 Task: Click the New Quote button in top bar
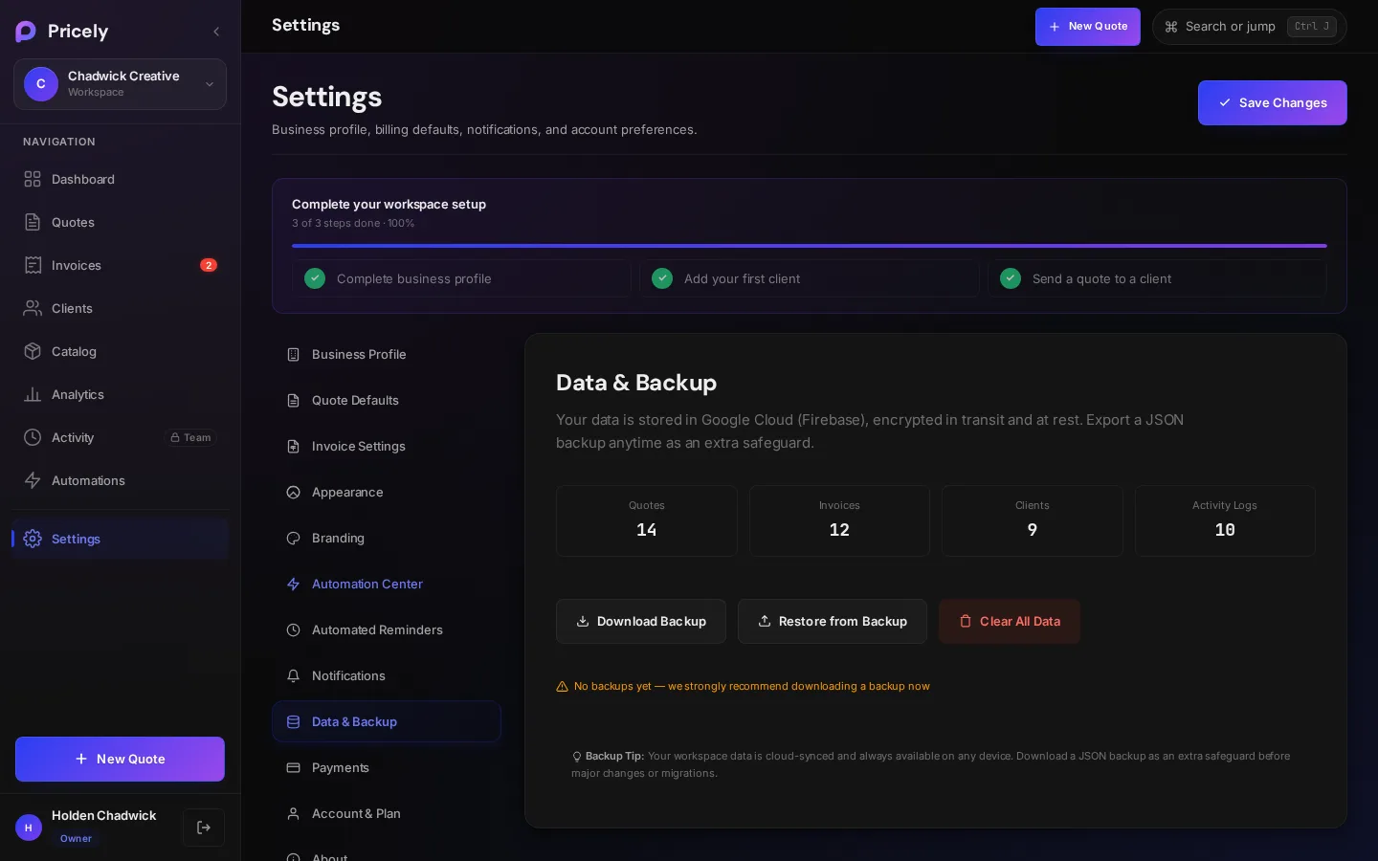coord(1088,27)
